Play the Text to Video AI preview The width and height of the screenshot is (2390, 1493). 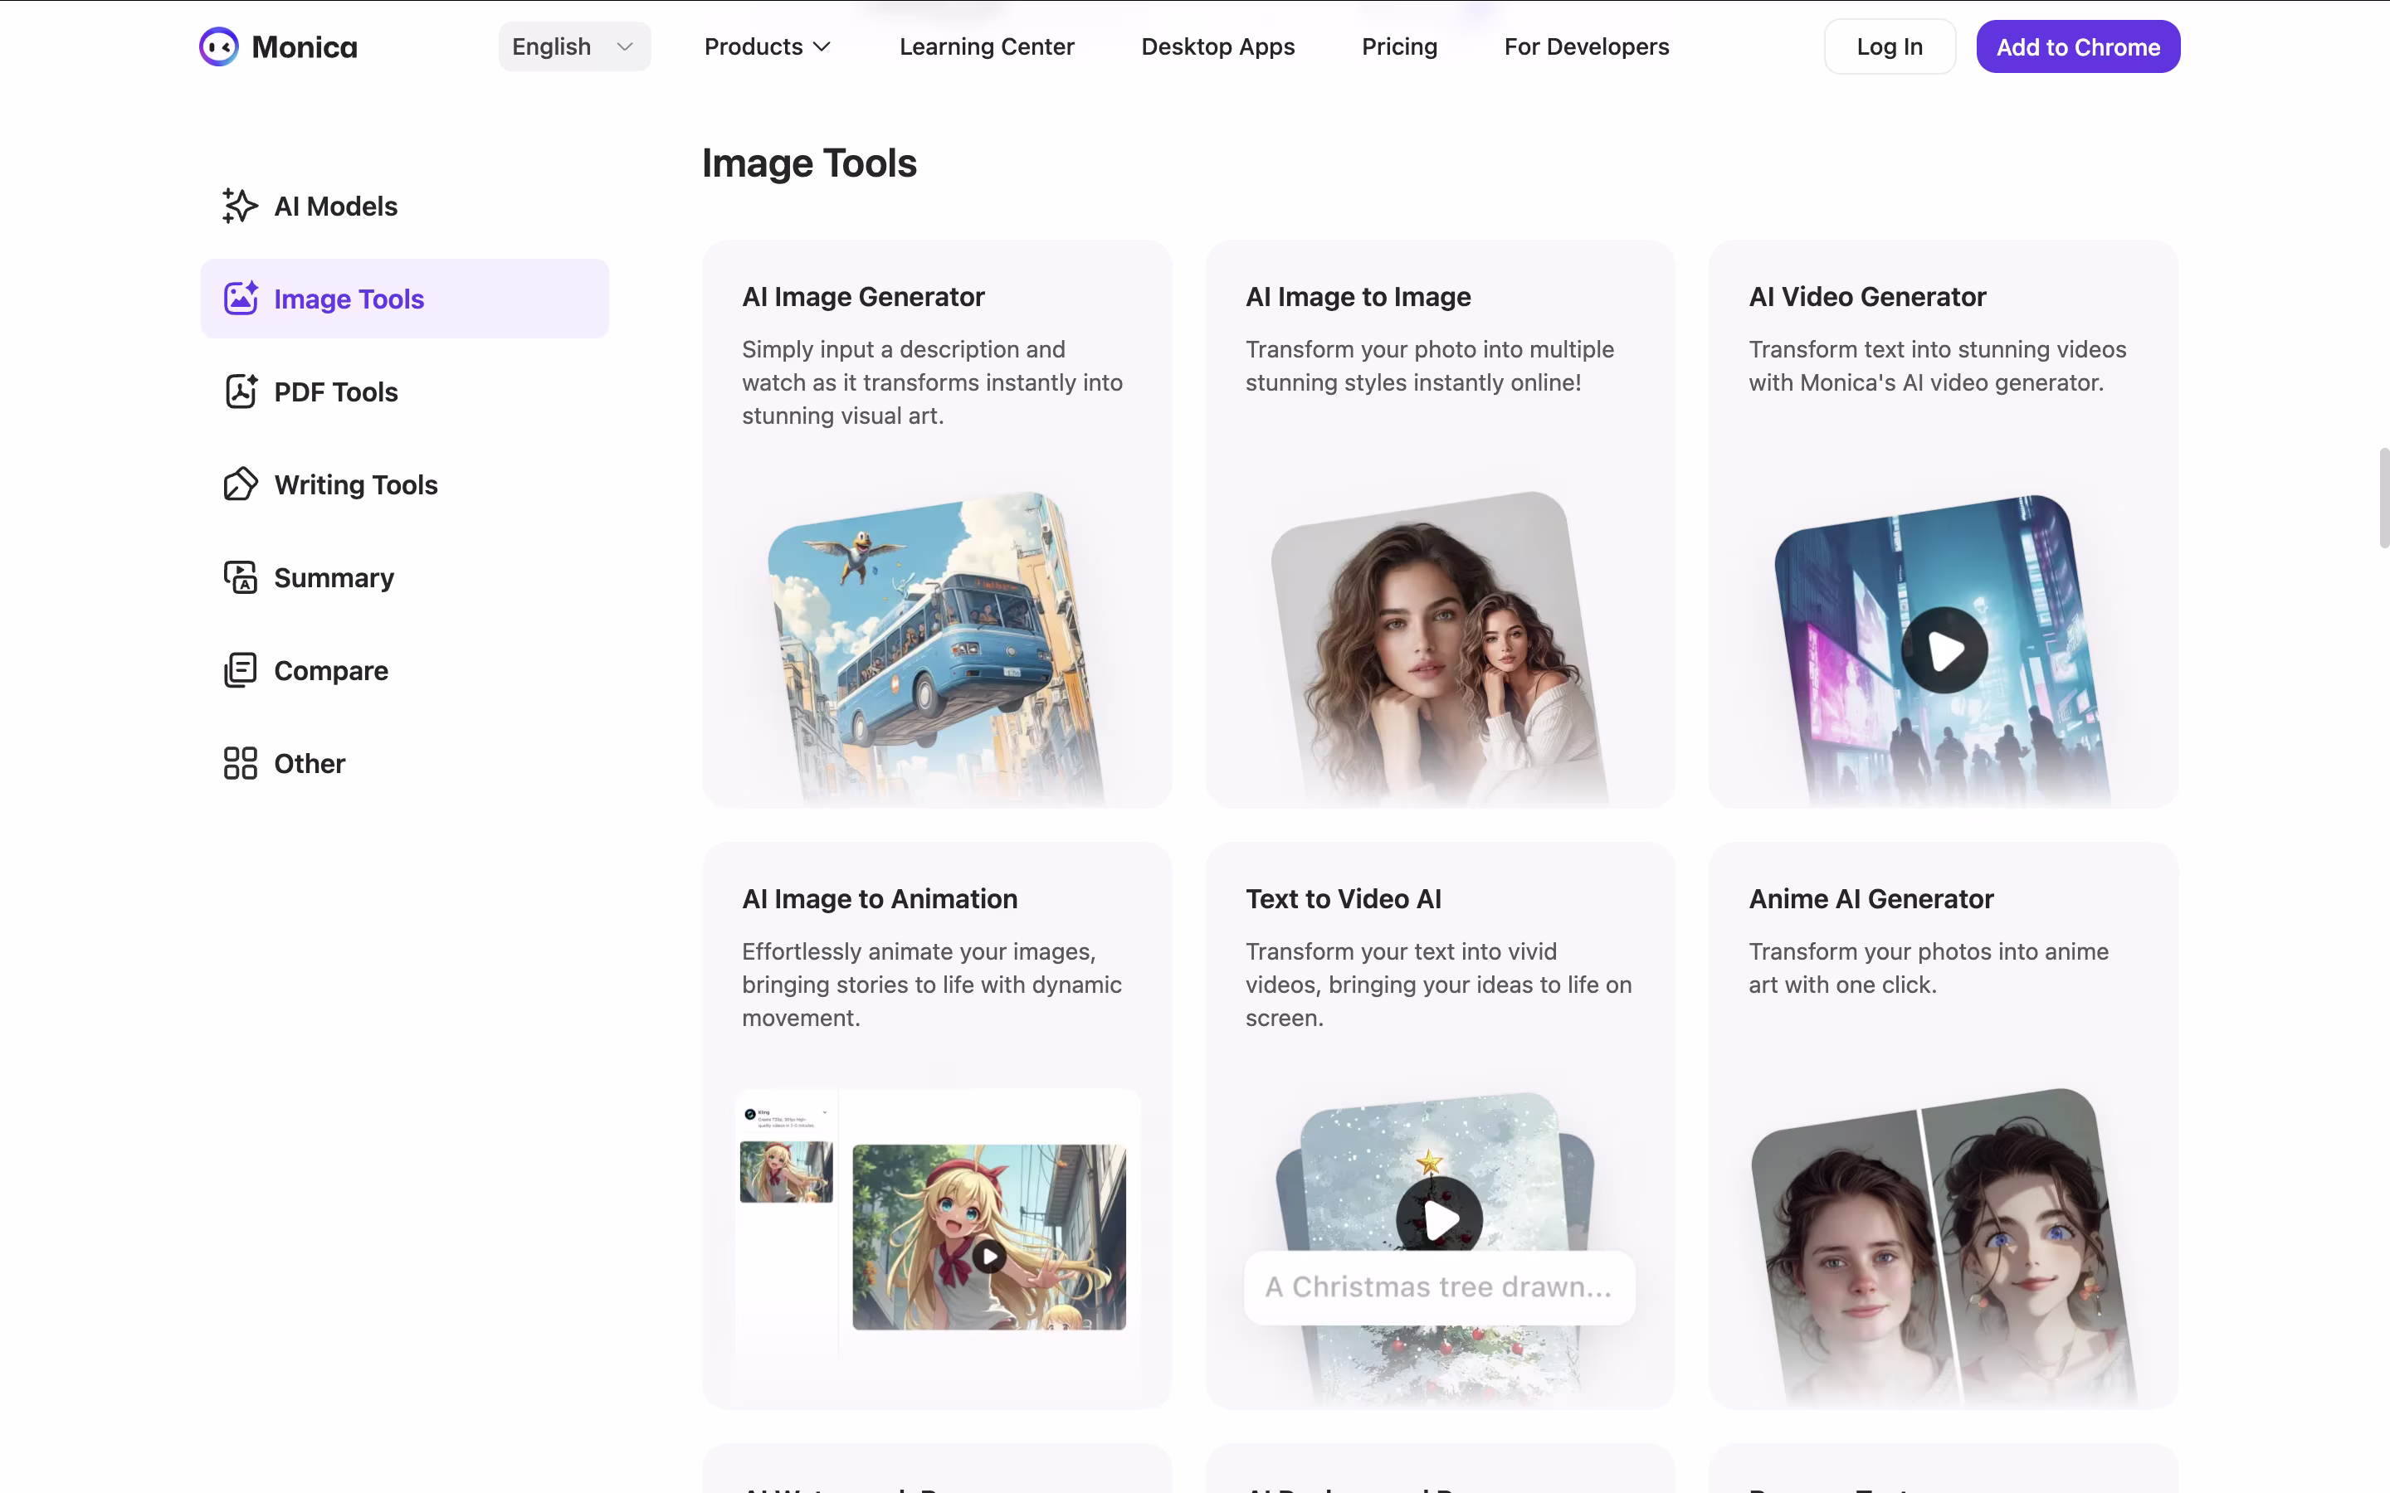(x=1439, y=1218)
